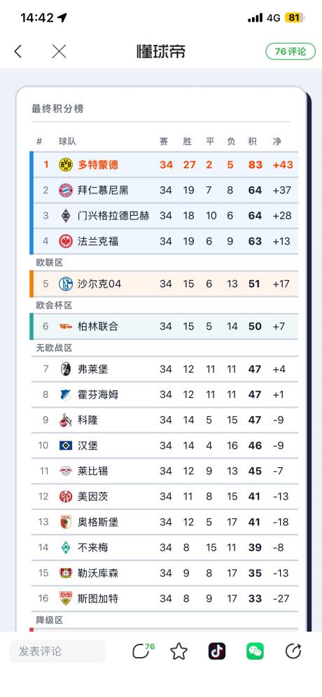The height and width of the screenshot is (697, 322).
Task: Share via the TikTok icon
Action: (x=217, y=651)
